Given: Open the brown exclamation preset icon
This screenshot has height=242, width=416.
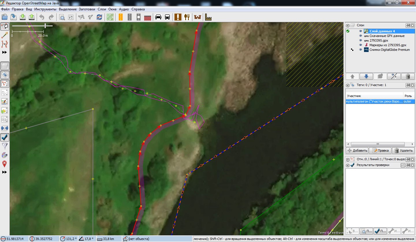Looking at the screenshot, I should [x=178, y=17].
